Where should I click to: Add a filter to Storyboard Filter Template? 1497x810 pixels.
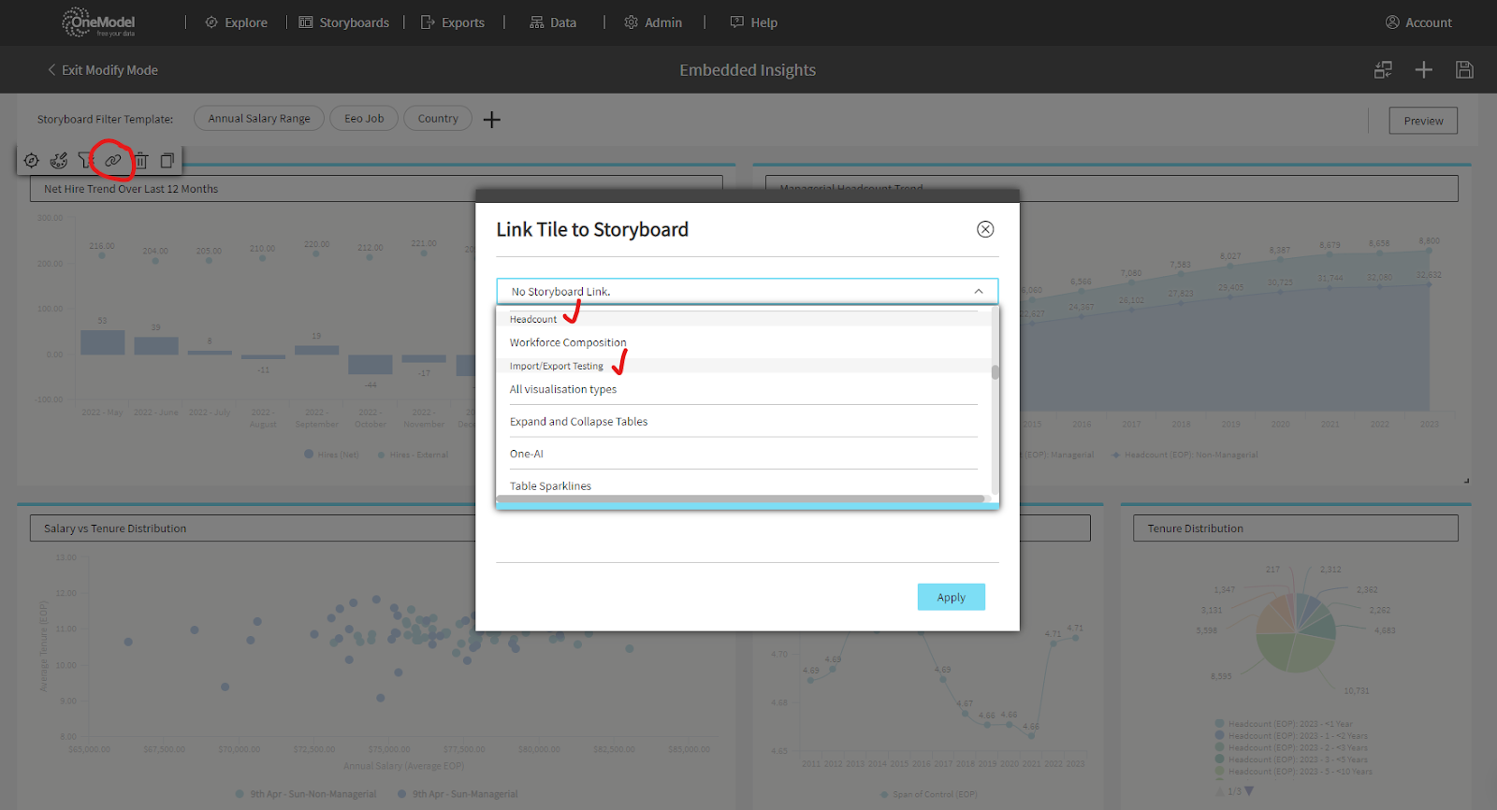click(x=492, y=120)
